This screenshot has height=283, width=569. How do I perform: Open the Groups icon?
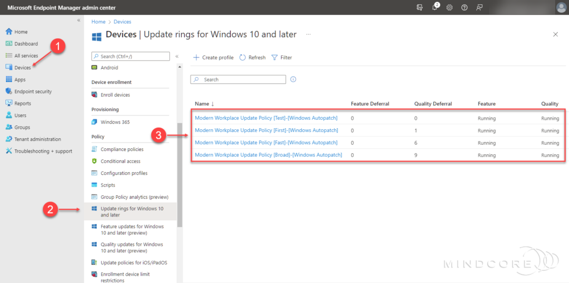9,127
